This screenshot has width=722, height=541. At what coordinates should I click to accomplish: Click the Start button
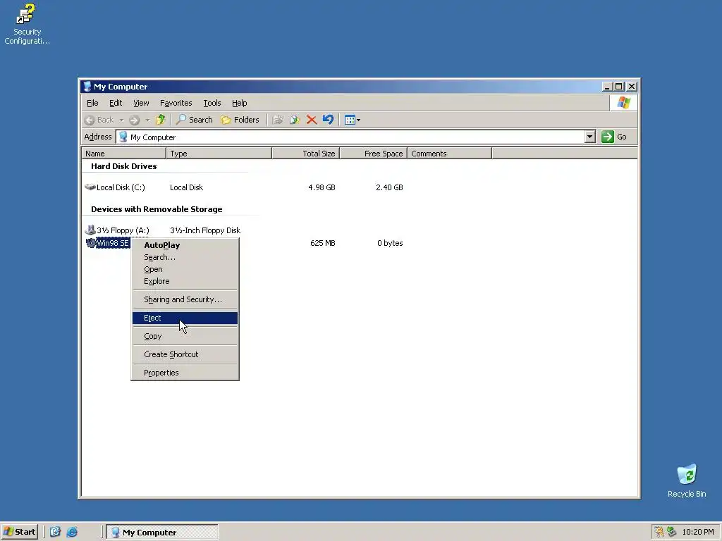point(19,532)
